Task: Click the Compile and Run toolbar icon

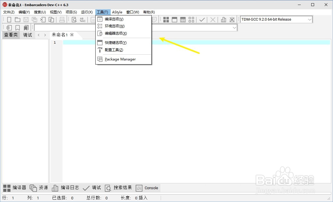Action: 183,20
